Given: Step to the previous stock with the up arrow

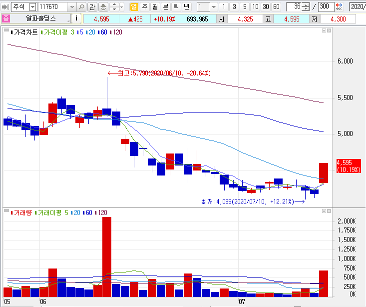Looking at the screenshot, I should pos(114,4).
